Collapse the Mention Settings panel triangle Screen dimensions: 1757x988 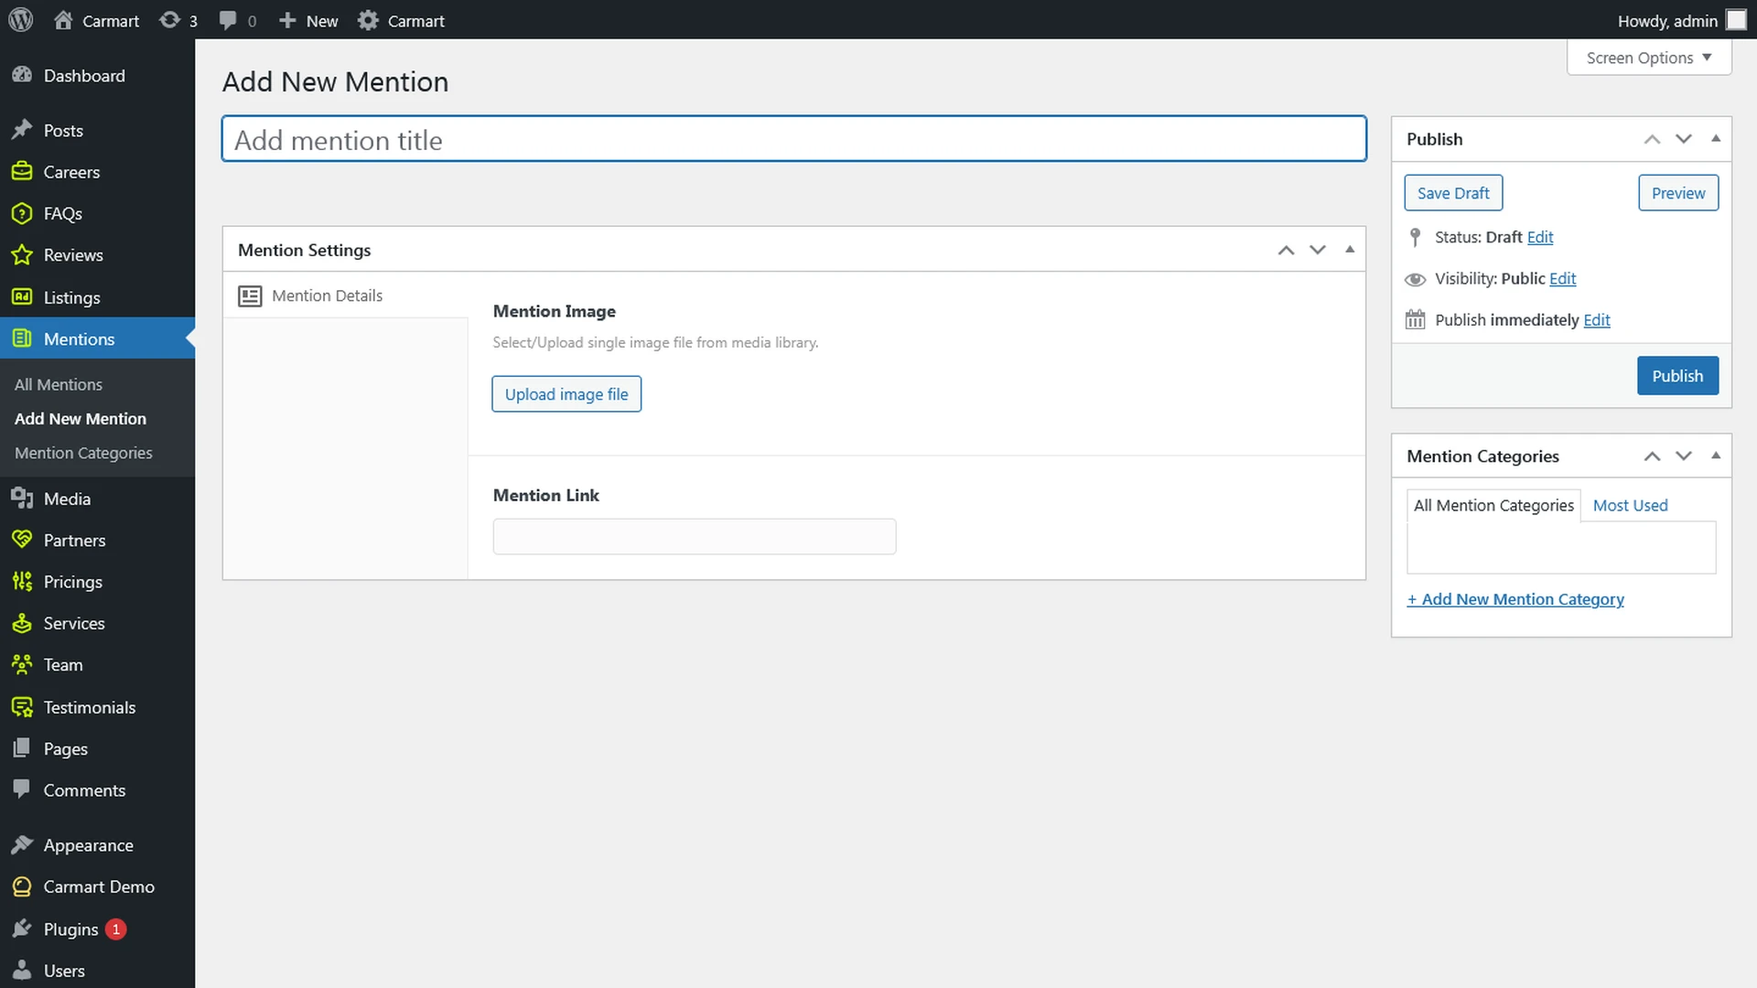1350,249
